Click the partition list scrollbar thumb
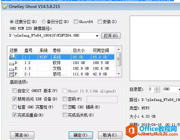This screenshot has width=180, height=140. point(118,59)
